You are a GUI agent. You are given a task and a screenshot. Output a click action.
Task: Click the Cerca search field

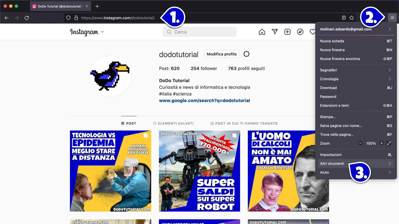click(x=199, y=32)
